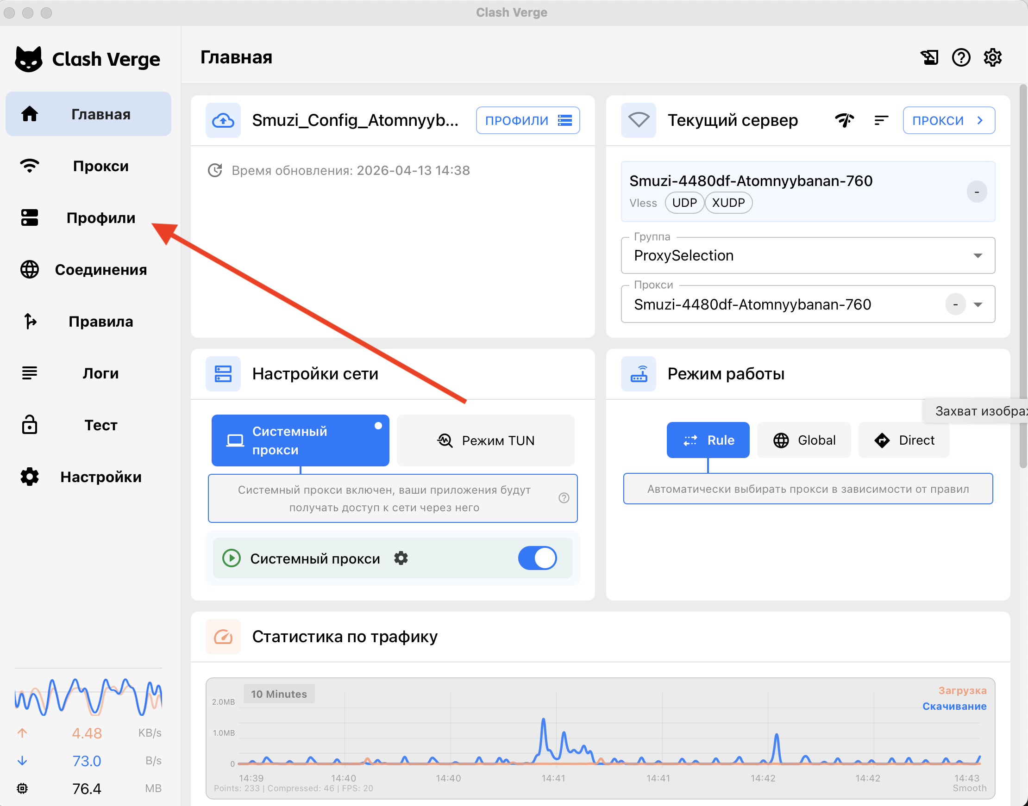Select the XUDP tag chip
The image size is (1028, 806).
(728, 203)
